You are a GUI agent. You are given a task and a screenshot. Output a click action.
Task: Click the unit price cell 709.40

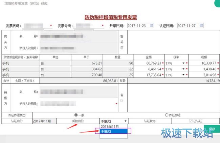point(87,75)
